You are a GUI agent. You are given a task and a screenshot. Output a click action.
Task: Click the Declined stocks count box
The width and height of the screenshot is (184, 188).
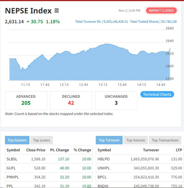point(71,100)
